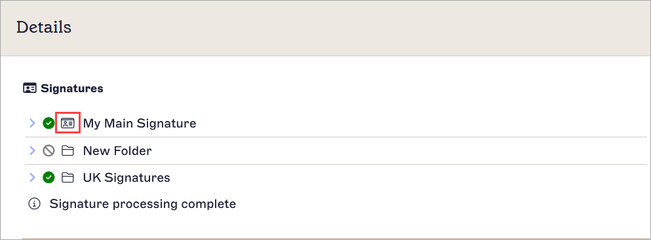
Task: Click the signature card icon highlighted in red
Action: [x=68, y=124]
